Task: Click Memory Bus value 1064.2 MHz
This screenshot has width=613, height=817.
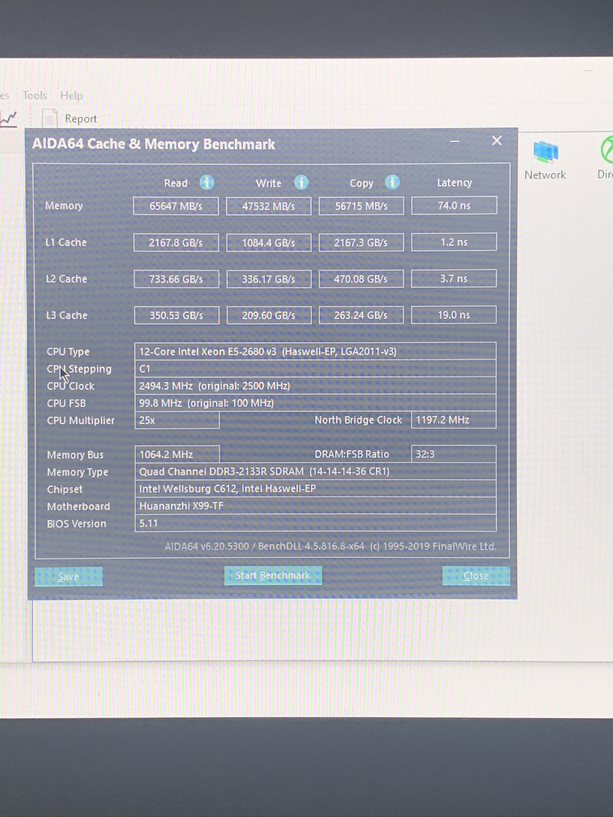Action: pyautogui.click(x=177, y=454)
